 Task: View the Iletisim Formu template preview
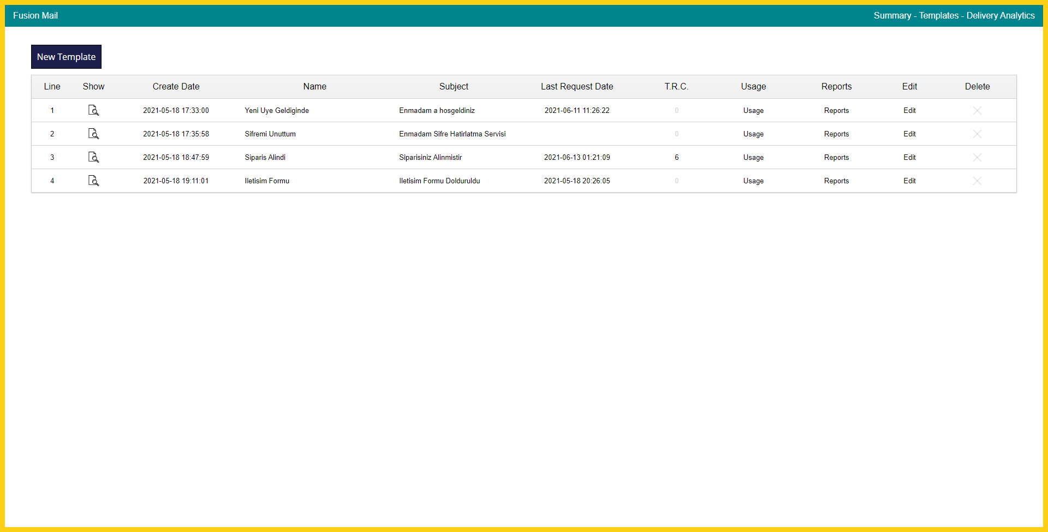click(x=93, y=181)
